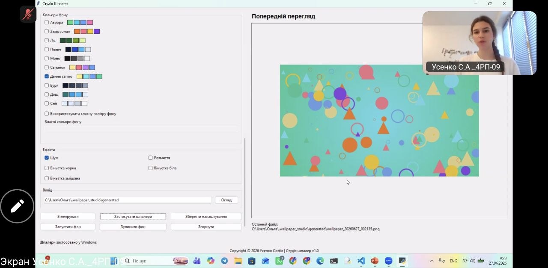The image size is (548, 268).
Task: Check the Віньєтка змішана option
Action: (47, 178)
